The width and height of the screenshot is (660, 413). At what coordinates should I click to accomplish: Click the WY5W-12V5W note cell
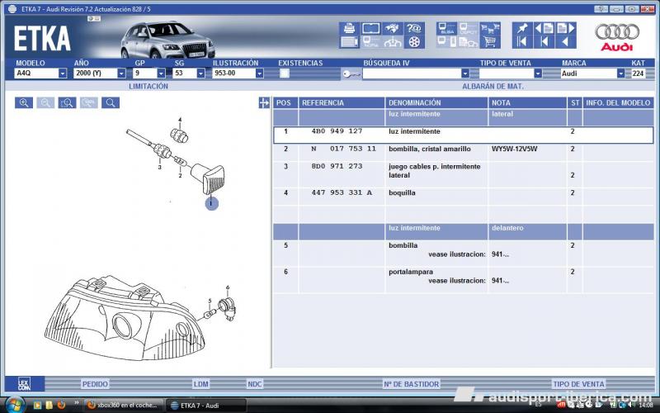tap(514, 149)
